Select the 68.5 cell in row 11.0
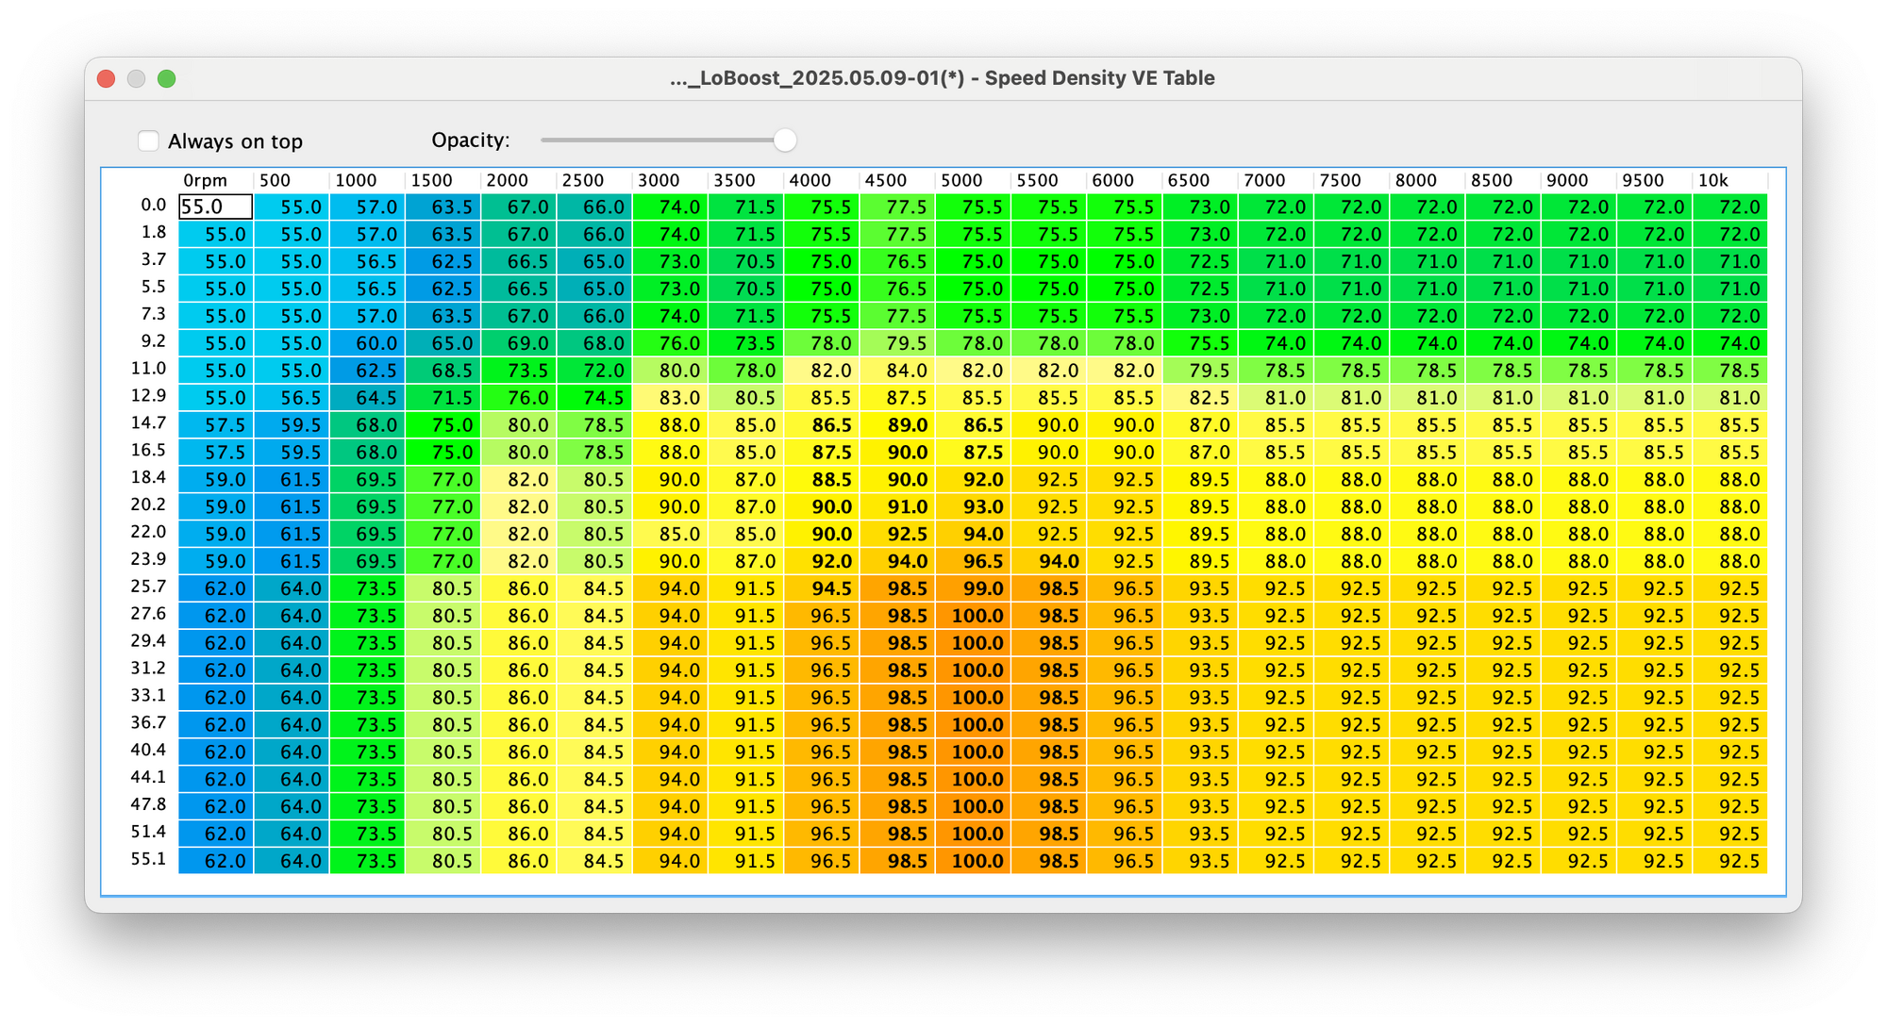This screenshot has width=1887, height=1025. click(x=443, y=371)
